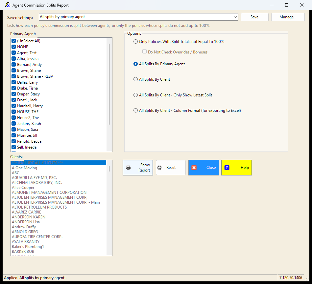Uncheck HOUSE, THE agent

point(13,112)
